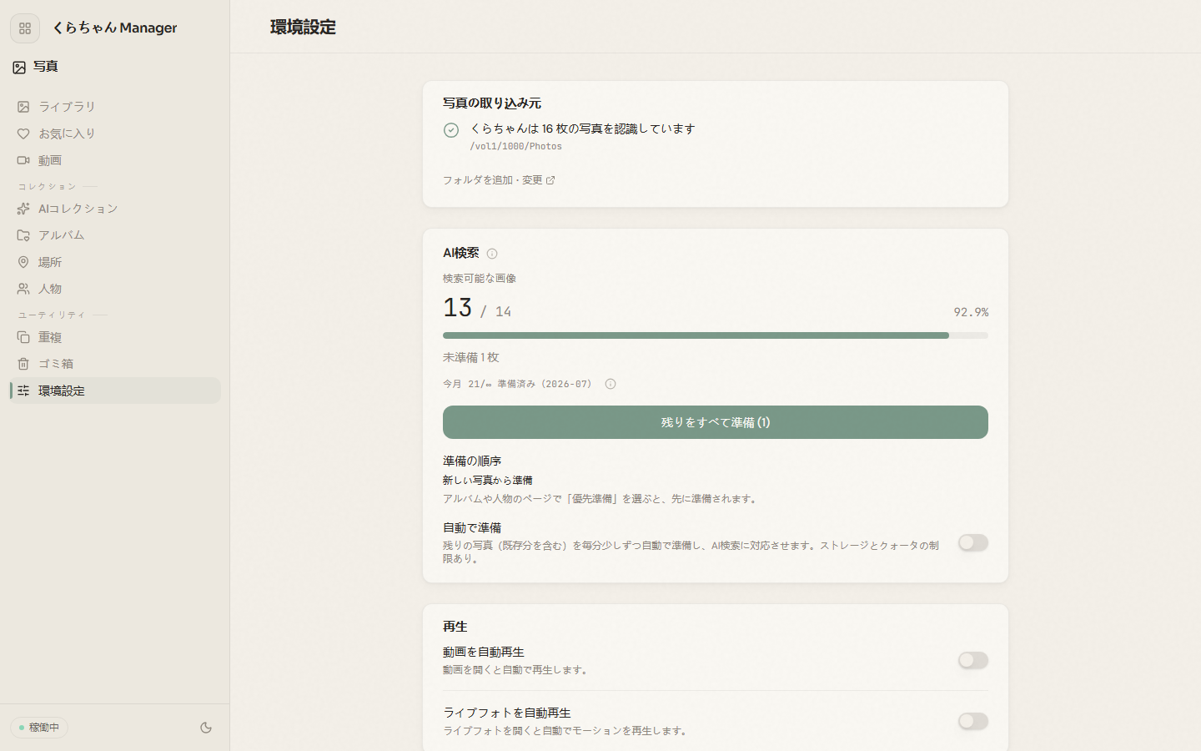Navigate to アルバム
This screenshot has width=1201, height=751.
click(115, 235)
